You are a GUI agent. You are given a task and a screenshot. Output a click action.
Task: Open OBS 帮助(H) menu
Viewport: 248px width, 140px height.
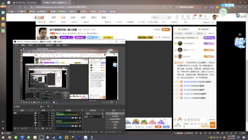(x=65, y=45)
